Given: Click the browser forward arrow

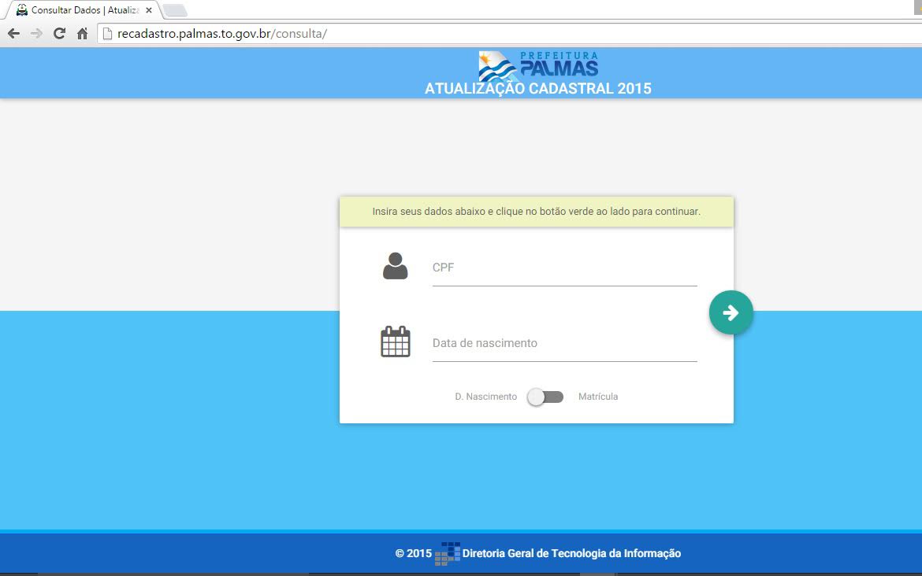Looking at the screenshot, I should click(36, 34).
